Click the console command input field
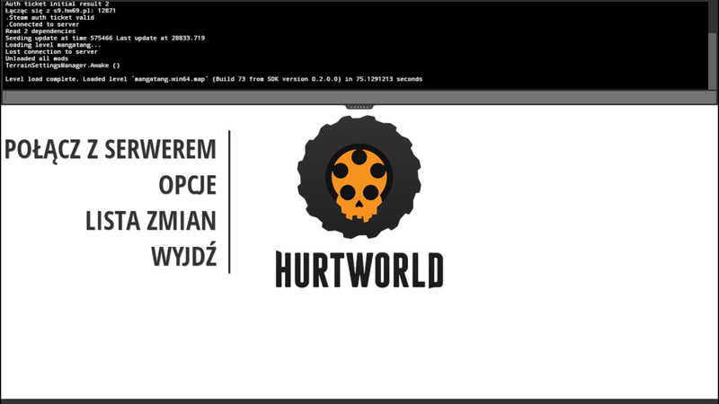This screenshot has height=404, width=719. pos(359,97)
